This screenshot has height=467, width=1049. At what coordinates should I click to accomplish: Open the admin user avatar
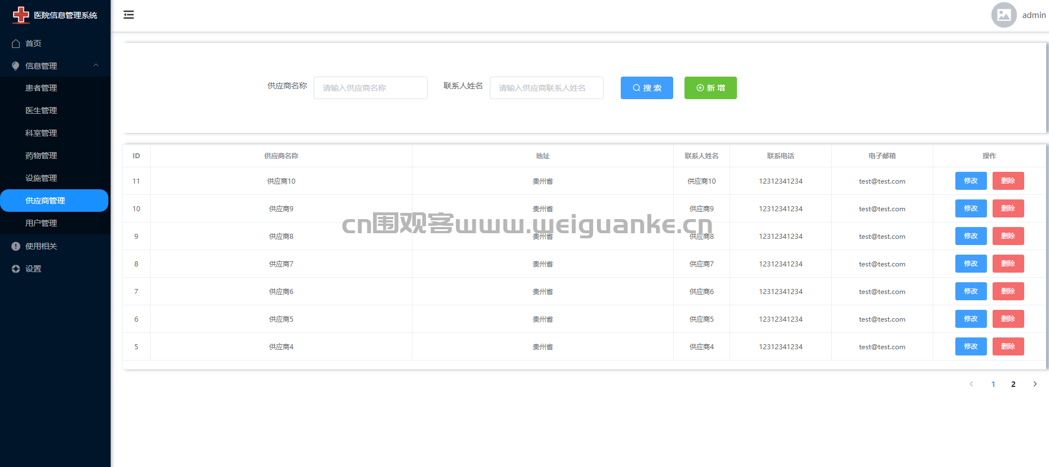tap(1004, 15)
